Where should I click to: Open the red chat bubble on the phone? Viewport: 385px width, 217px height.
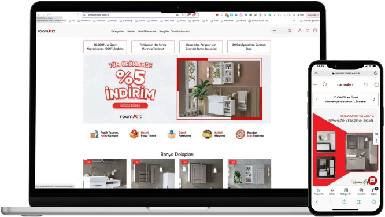pos(372,181)
